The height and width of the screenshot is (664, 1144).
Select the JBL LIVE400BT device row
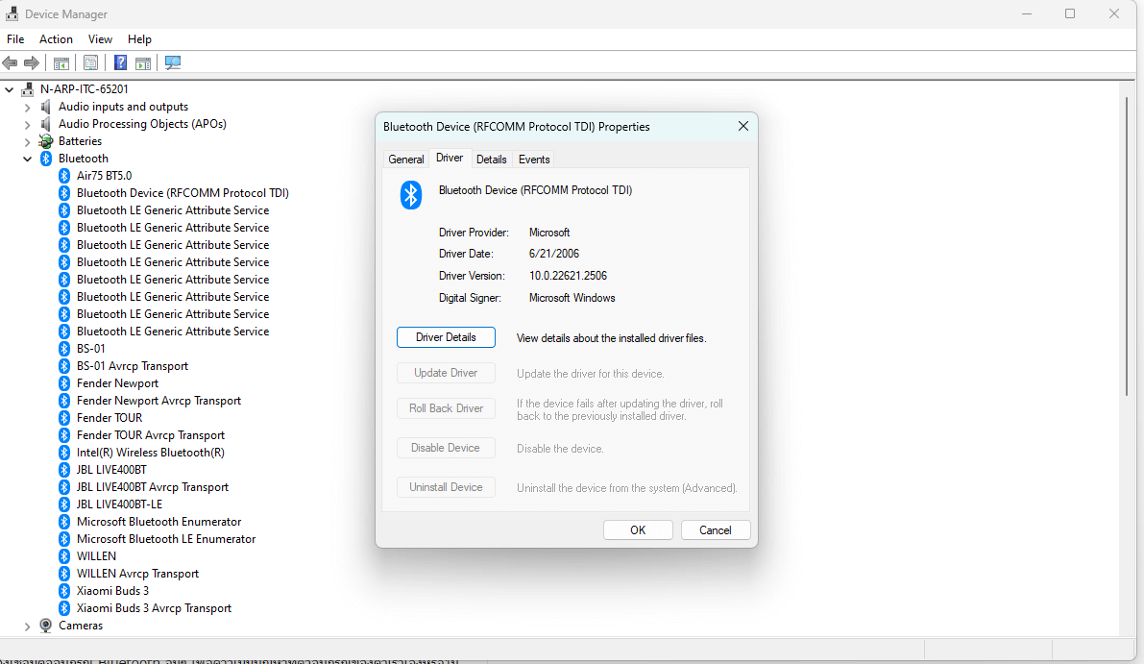(x=111, y=470)
